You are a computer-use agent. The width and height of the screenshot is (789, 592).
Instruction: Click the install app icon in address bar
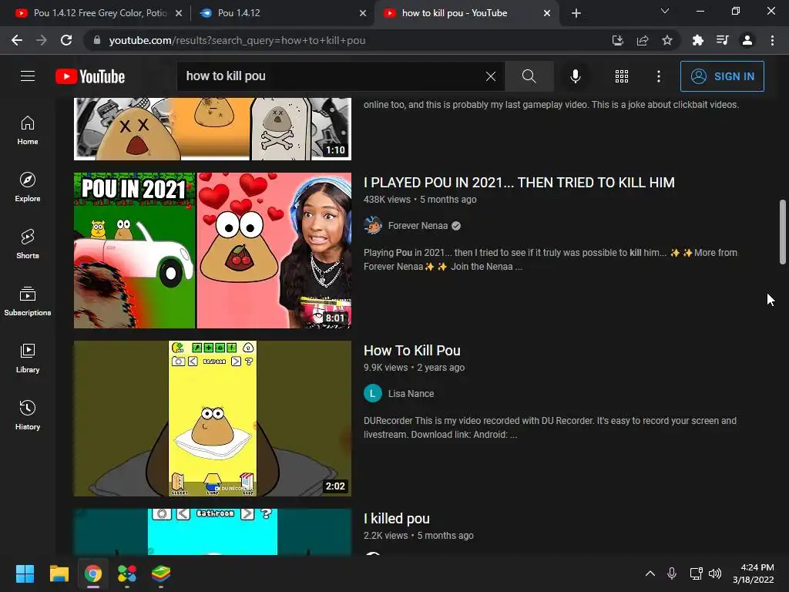[617, 40]
